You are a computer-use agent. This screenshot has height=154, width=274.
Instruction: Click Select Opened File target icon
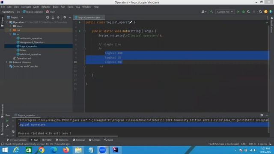tap(48, 17)
